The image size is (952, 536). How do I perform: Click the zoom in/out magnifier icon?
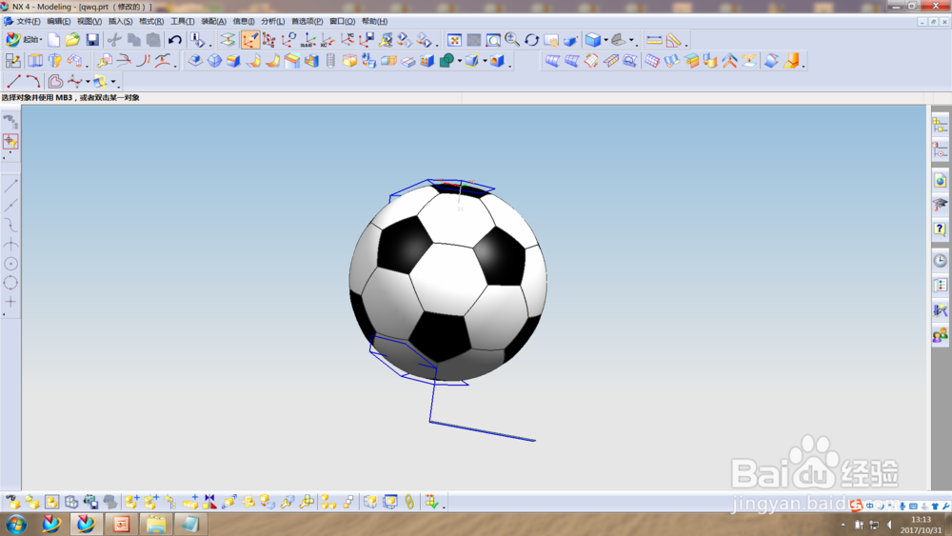point(512,40)
